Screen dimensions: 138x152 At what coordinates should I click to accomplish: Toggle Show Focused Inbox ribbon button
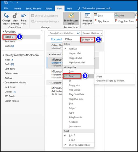71,19
